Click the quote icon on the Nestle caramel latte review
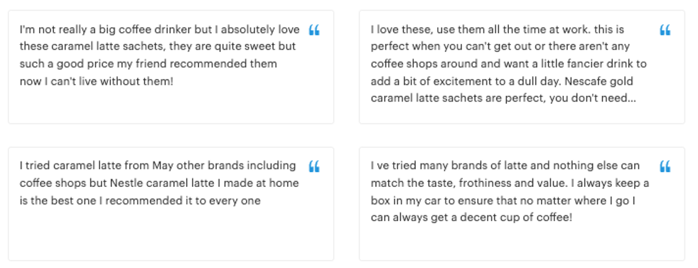698x268 pixels. click(314, 166)
